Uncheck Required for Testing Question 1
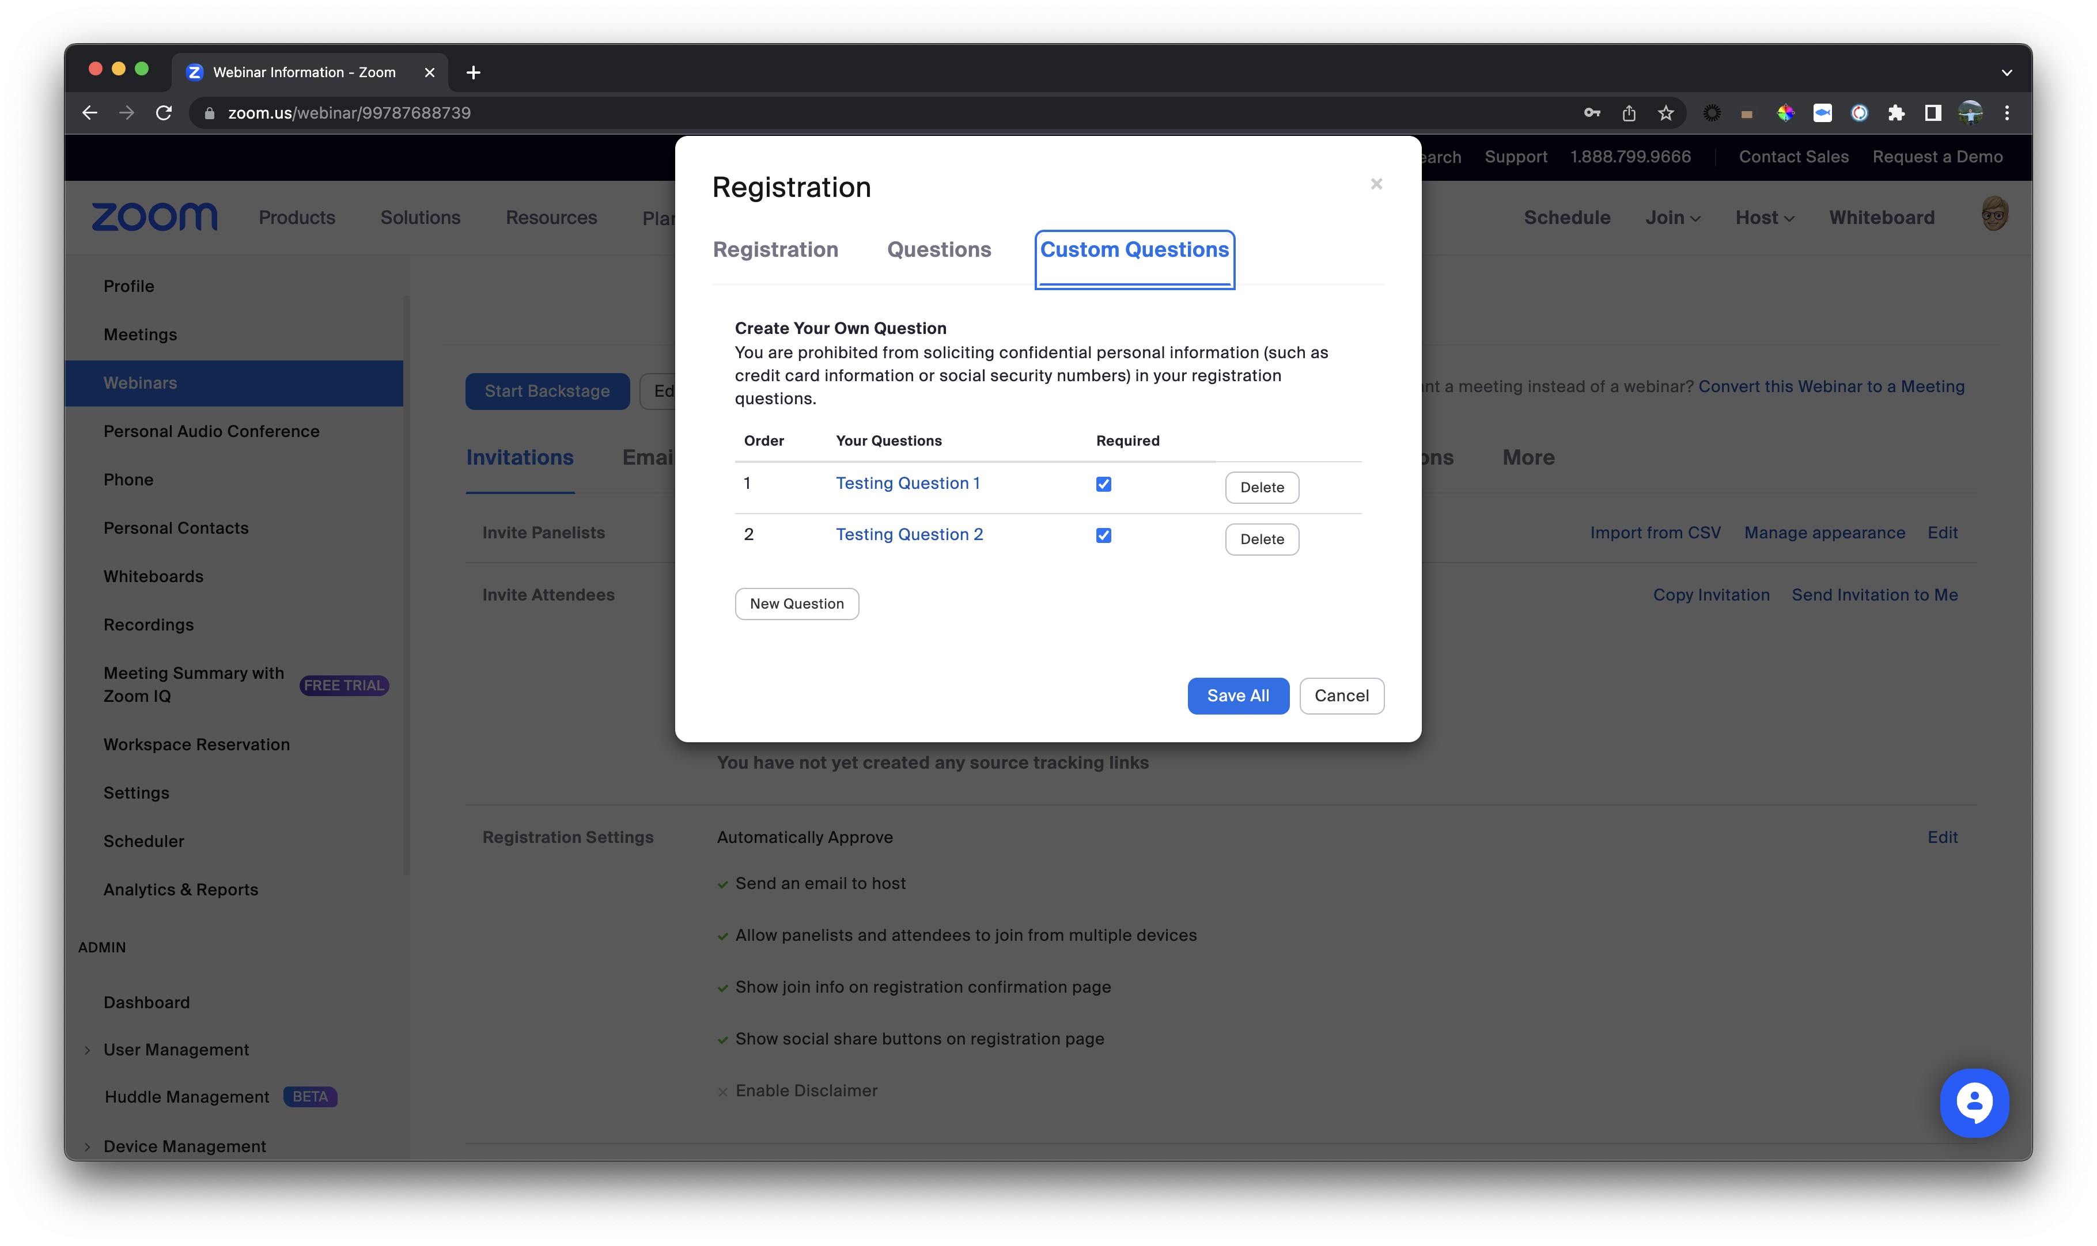 point(1103,484)
